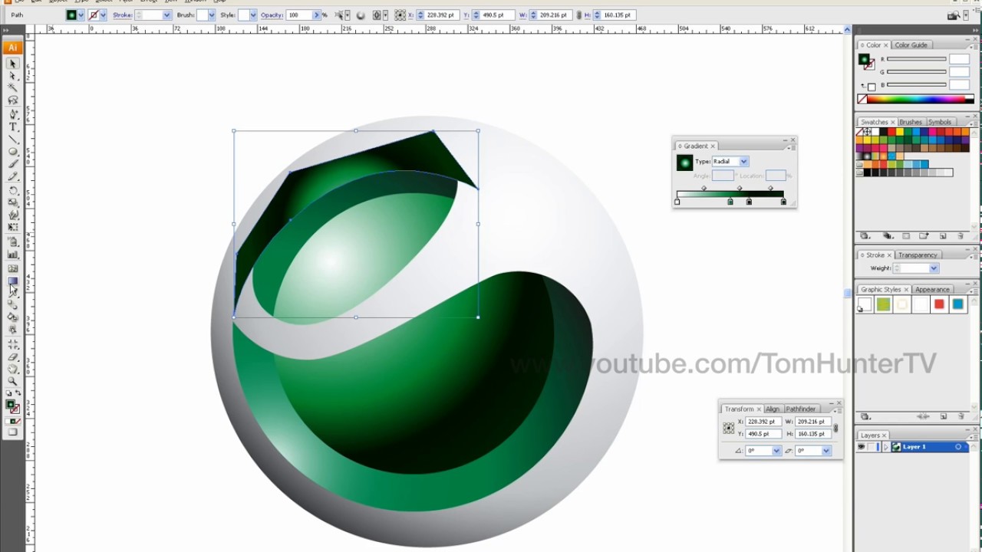Select the Pencil tool

tap(13, 177)
